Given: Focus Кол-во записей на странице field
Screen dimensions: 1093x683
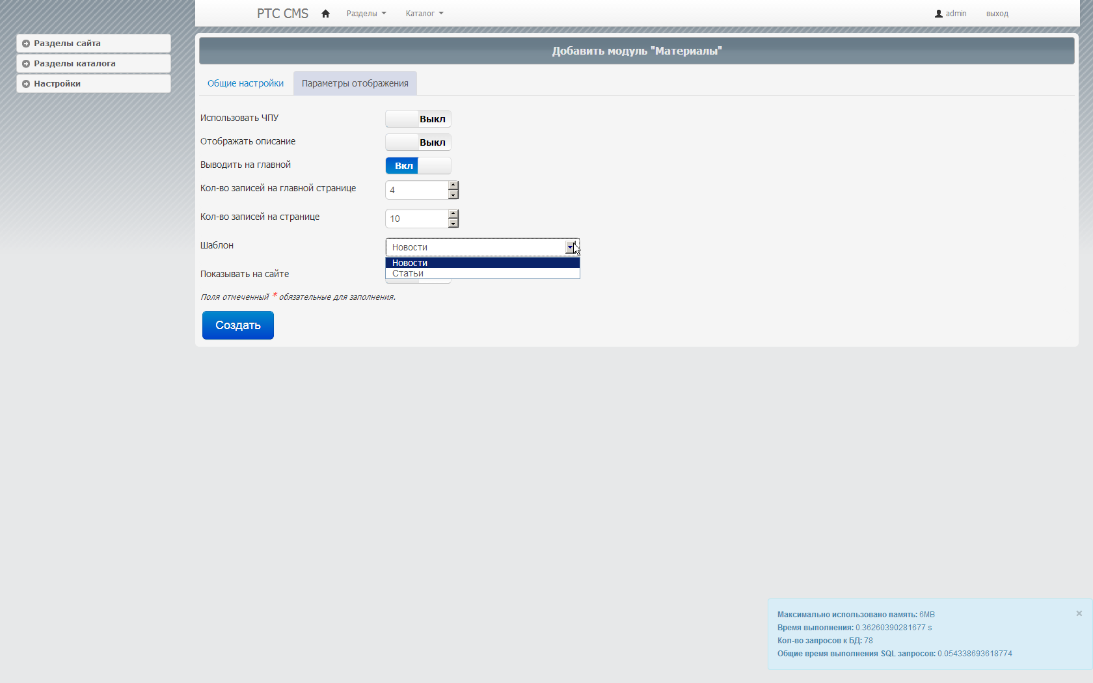Looking at the screenshot, I should tap(416, 219).
